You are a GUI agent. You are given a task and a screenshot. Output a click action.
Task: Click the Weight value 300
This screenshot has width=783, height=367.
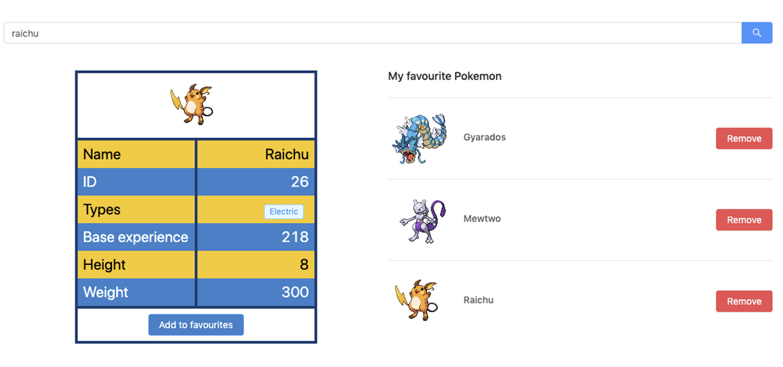(295, 292)
